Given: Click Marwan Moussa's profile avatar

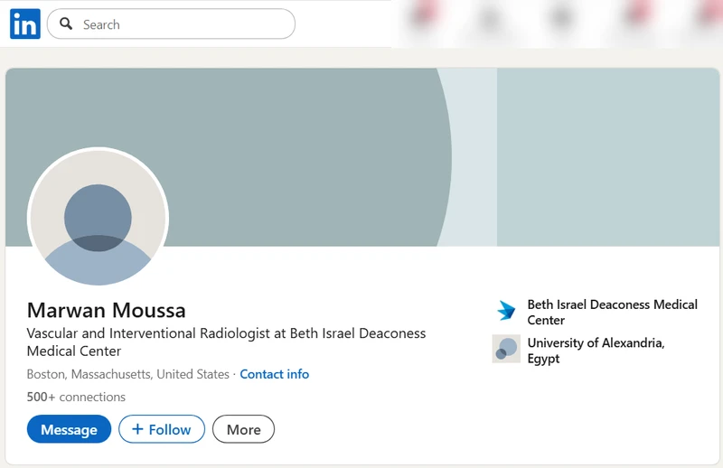Looking at the screenshot, I should 98,219.
